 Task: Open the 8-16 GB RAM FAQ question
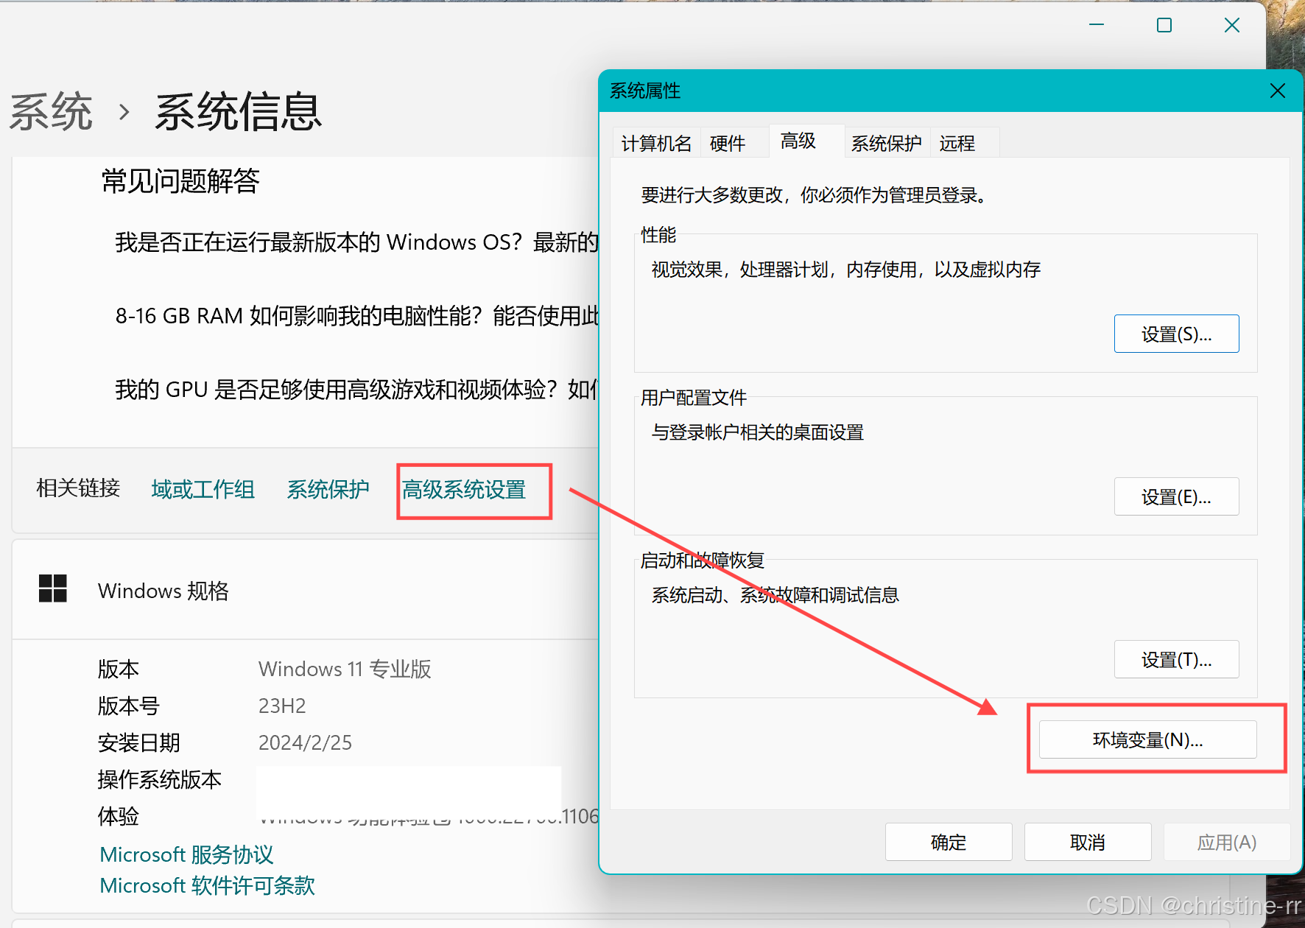[x=356, y=316]
